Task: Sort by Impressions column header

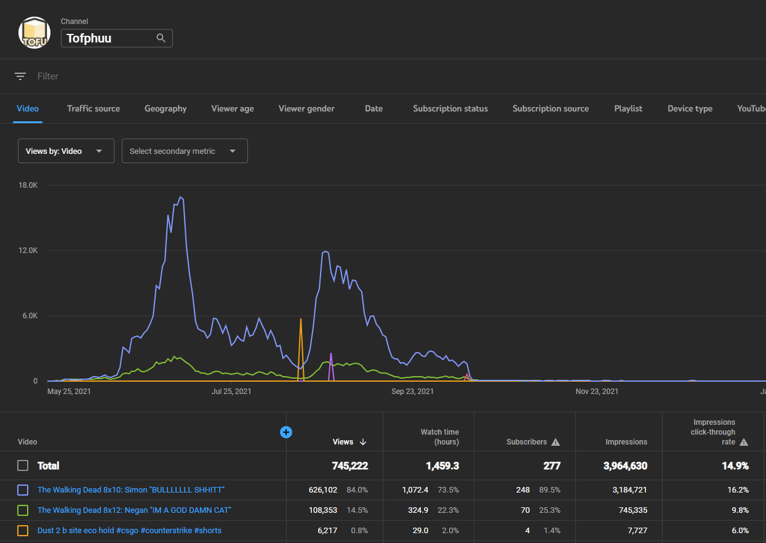Action: coord(626,442)
